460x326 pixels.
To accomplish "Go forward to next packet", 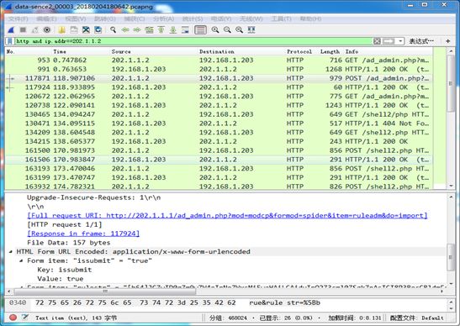I will pyautogui.click(x=137, y=30).
